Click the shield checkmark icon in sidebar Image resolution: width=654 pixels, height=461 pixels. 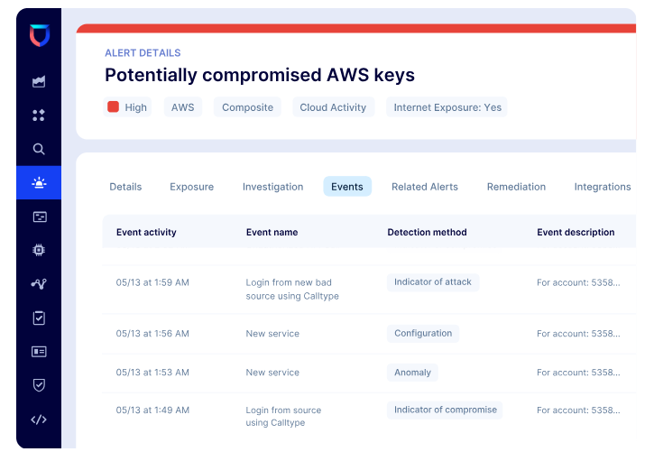[x=39, y=385]
